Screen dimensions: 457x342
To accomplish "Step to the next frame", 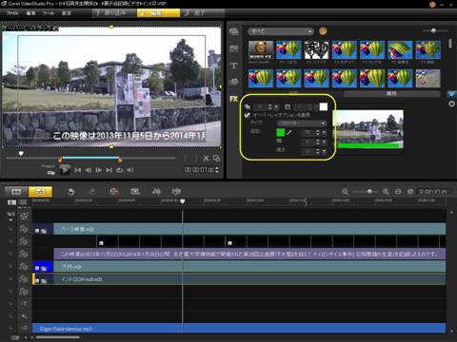I will [99, 170].
